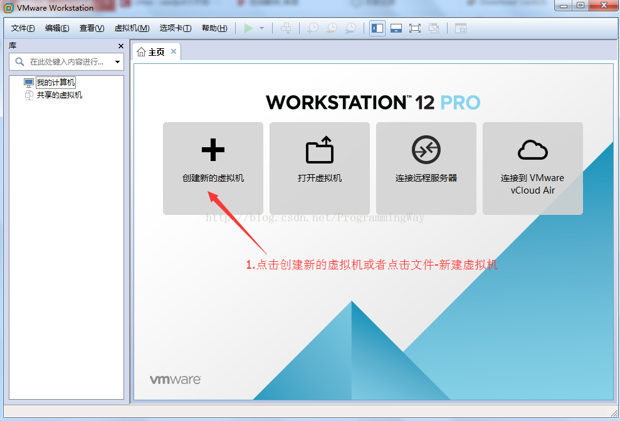Switch to full screen mode icon
This screenshot has height=421, width=620.
pos(414,28)
